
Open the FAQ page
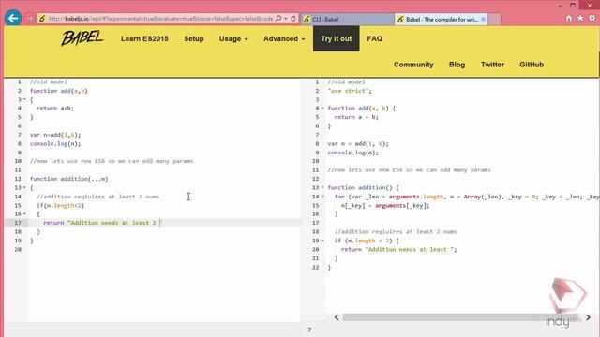tap(375, 38)
